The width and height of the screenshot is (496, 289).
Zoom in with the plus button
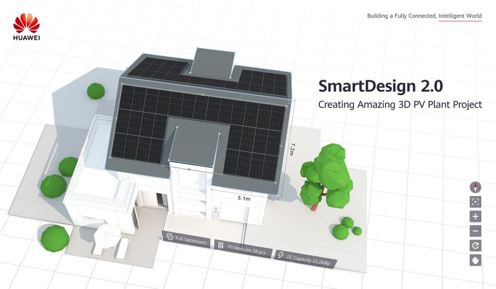click(476, 217)
